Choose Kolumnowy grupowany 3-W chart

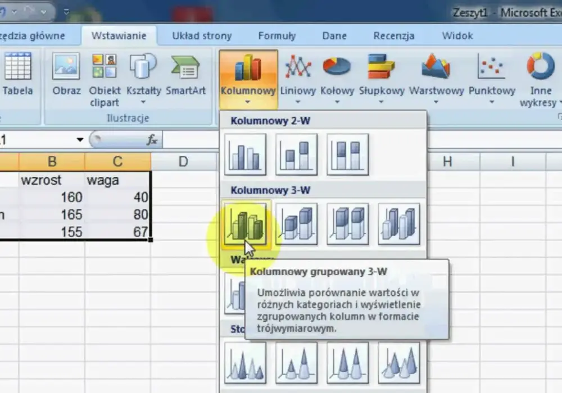coord(245,224)
